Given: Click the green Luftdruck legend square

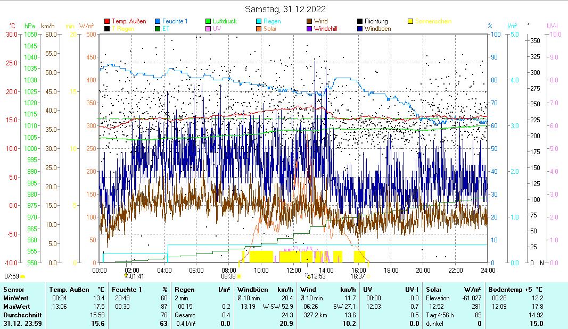Looking at the screenshot, I should (x=208, y=21).
